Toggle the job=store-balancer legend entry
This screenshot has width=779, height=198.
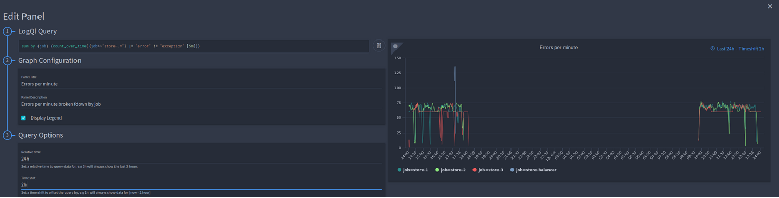(533, 170)
